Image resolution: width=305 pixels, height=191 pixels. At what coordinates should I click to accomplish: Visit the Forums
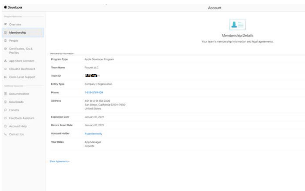[x=14, y=110]
